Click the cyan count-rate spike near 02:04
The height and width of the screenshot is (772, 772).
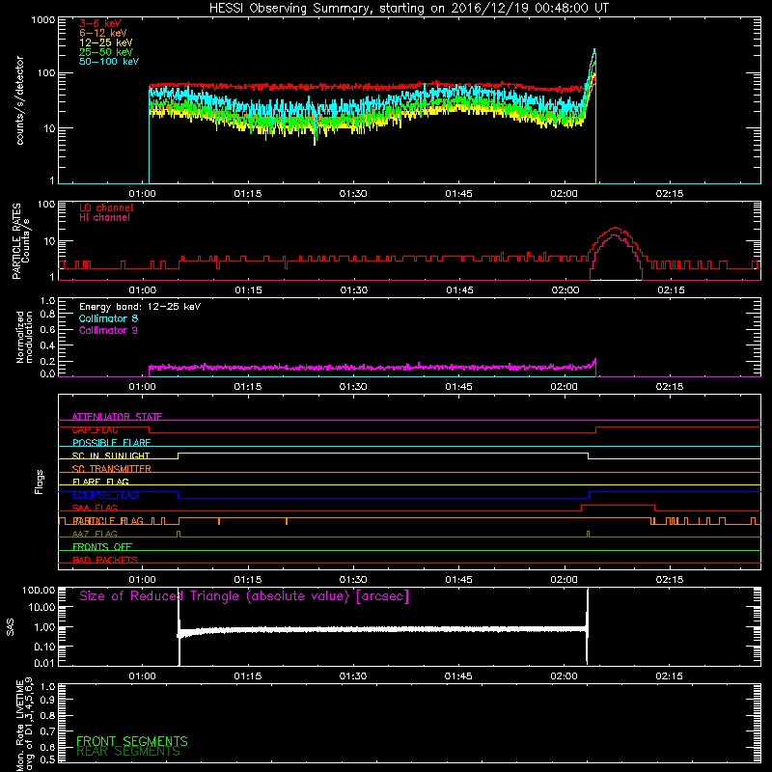594,50
